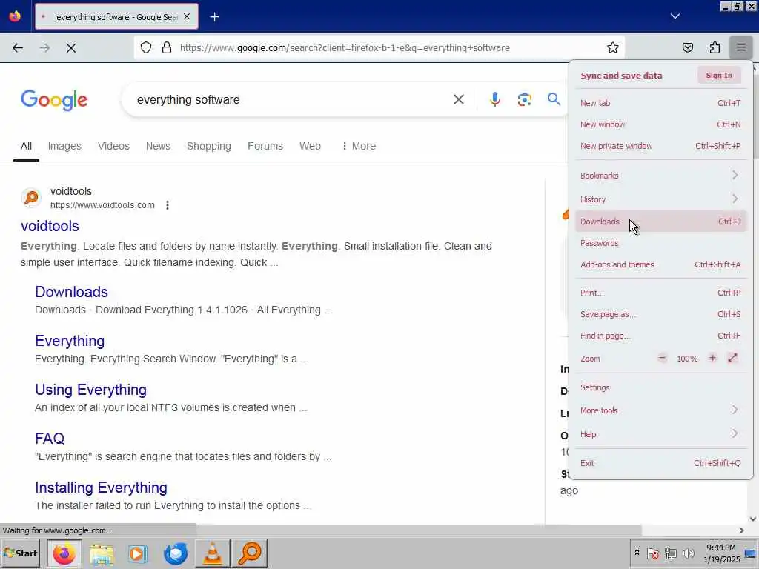Sign In to Firefox sync
759x569 pixels.
tap(719, 76)
